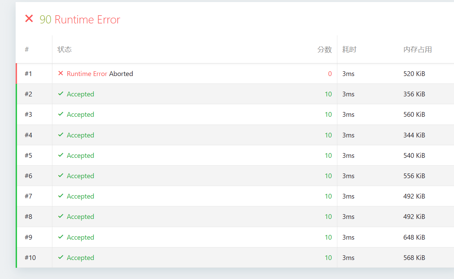This screenshot has width=454, height=279.
Task: Click the green checkmark in test #9
Action: pos(61,237)
